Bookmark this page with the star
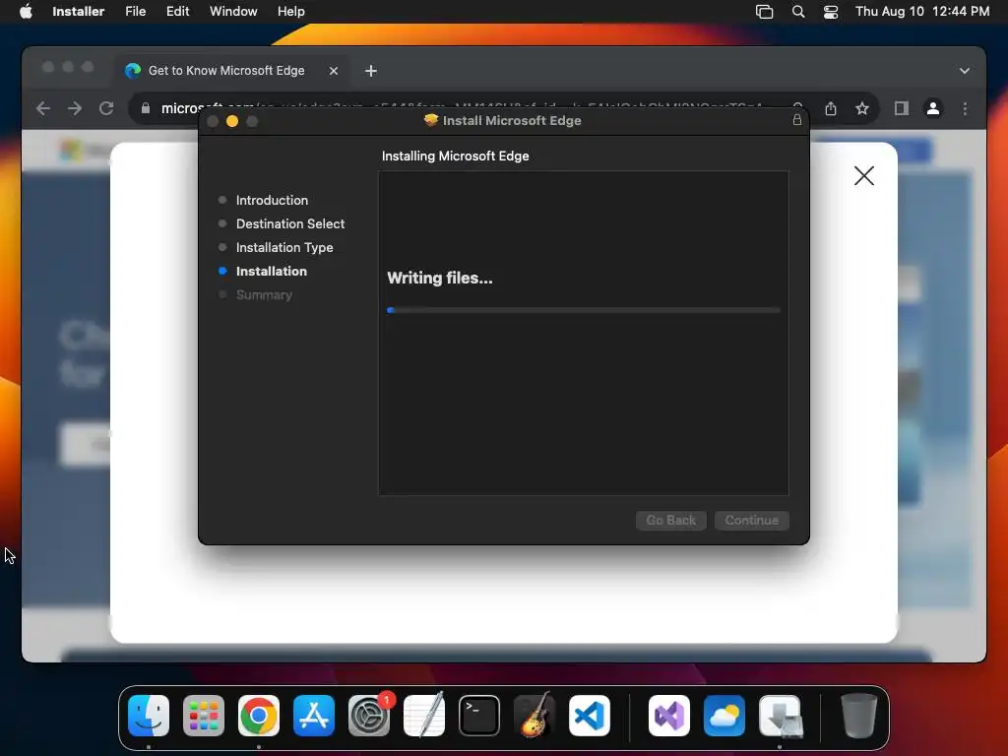Viewport: 1008px width, 756px height. tap(862, 108)
